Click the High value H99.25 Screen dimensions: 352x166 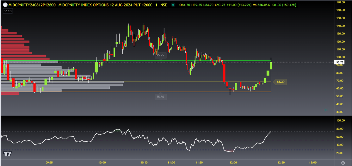point(197,5)
